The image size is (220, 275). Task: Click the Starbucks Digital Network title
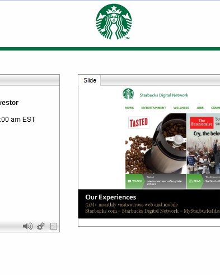(x=164, y=95)
